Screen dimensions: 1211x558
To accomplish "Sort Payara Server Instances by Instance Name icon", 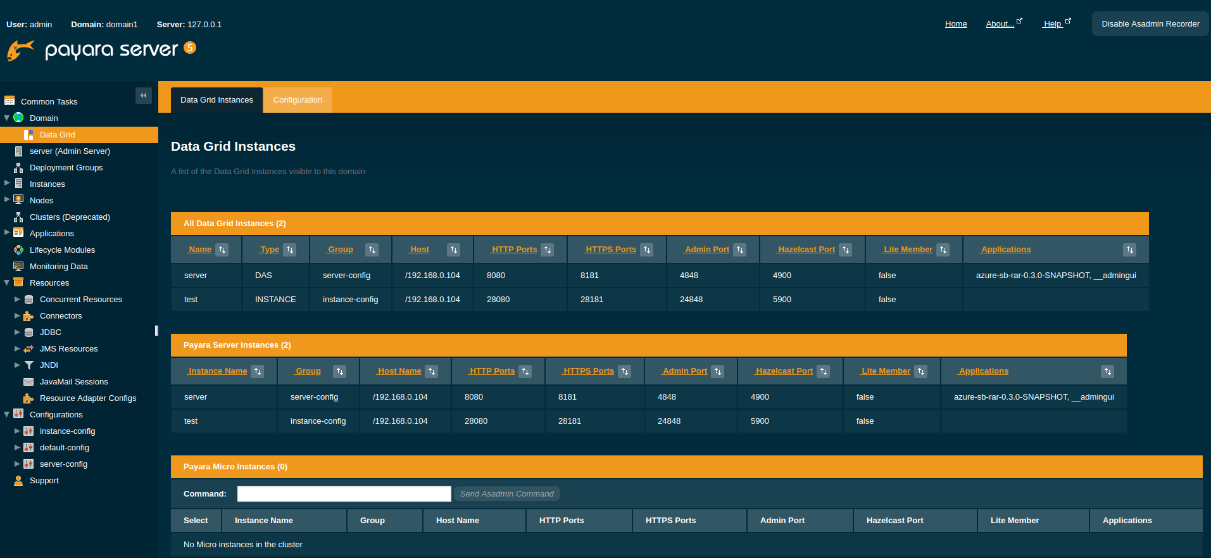I will point(258,371).
